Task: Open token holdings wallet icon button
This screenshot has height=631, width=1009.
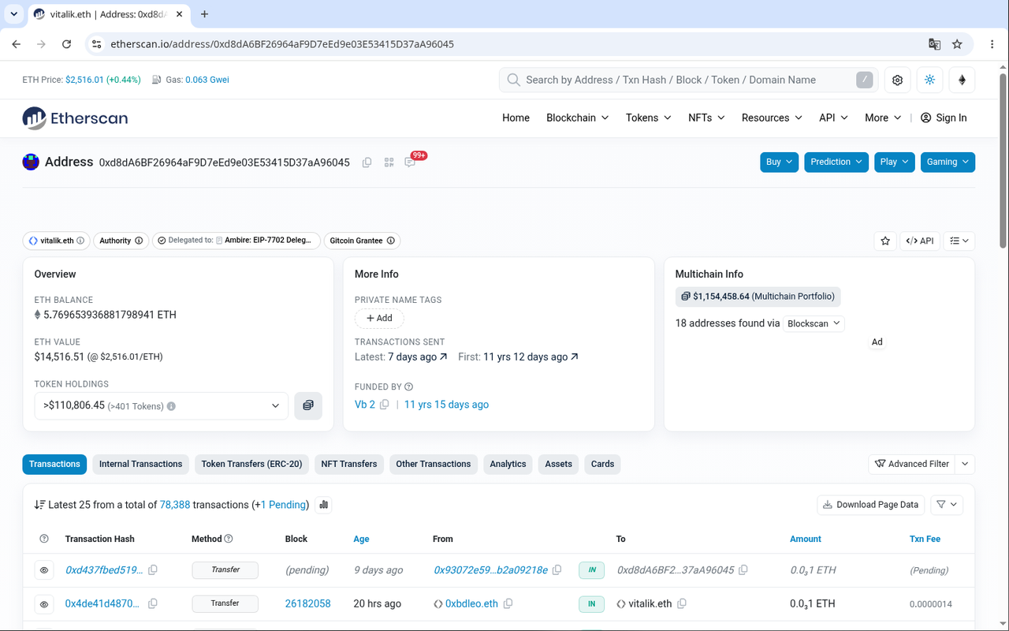Action: click(x=308, y=405)
